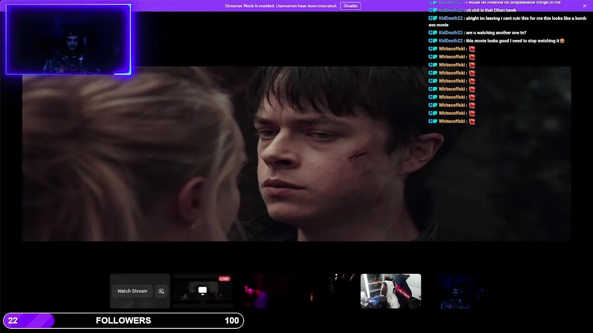
Task: Open the blue-lit streamer thumbnail in the bottom strip
Action: pyautogui.click(x=454, y=291)
